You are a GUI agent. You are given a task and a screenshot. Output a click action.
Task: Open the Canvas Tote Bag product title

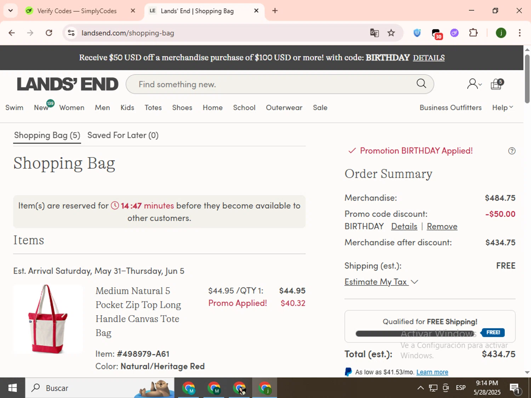[x=138, y=312]
